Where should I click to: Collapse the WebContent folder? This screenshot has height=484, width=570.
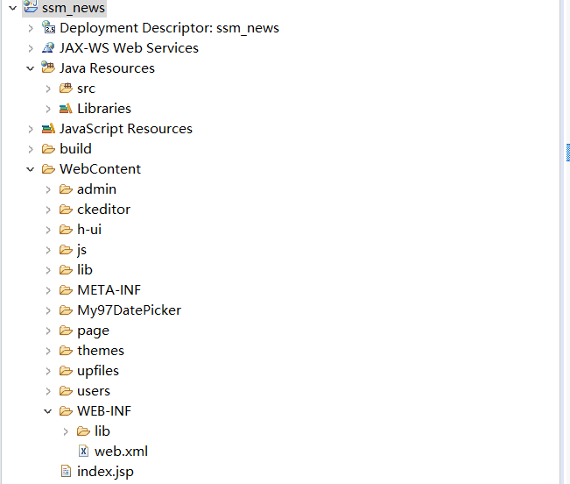(x=31, y=169)
